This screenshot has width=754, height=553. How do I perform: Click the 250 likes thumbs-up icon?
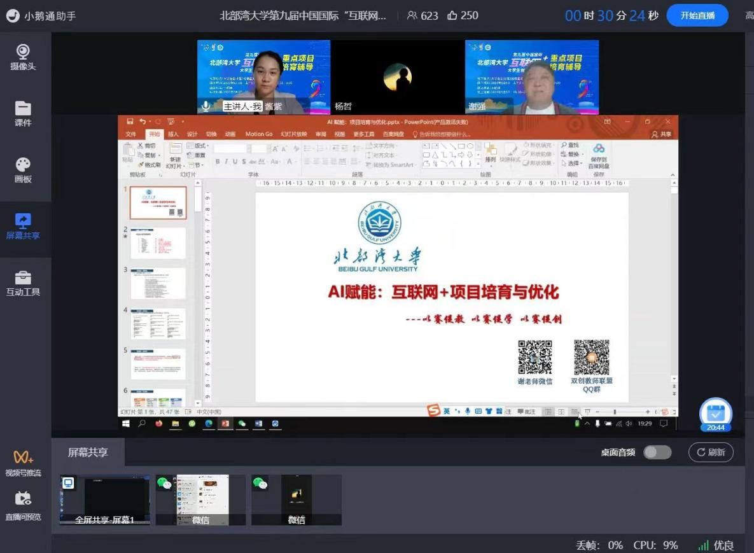452,16
